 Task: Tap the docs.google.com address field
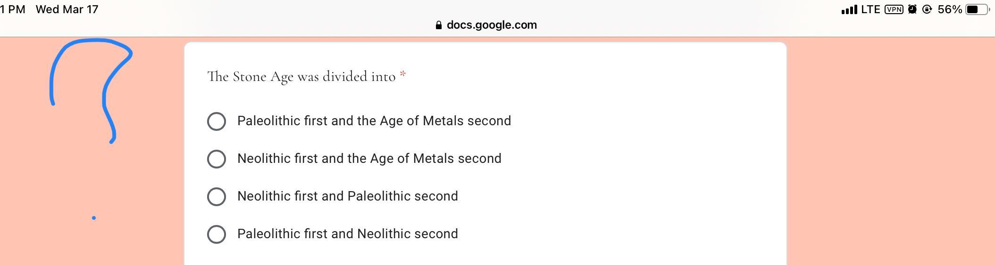pyautogui.click(x=491, y=25)
